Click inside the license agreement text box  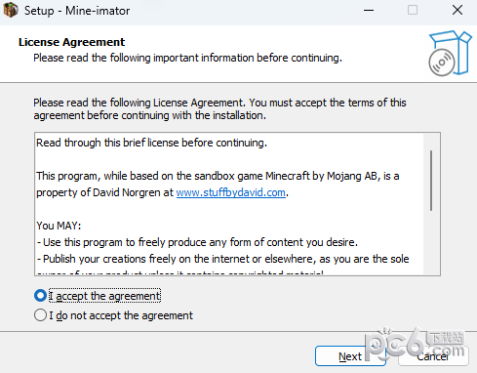pos(229,204)
